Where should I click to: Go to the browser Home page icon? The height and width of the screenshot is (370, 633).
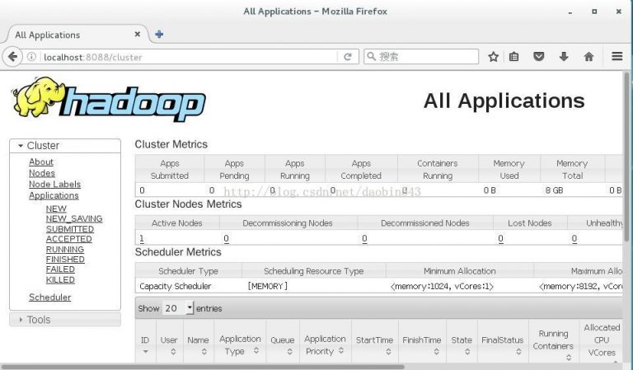pyautogui.click(x=588, y=57)
